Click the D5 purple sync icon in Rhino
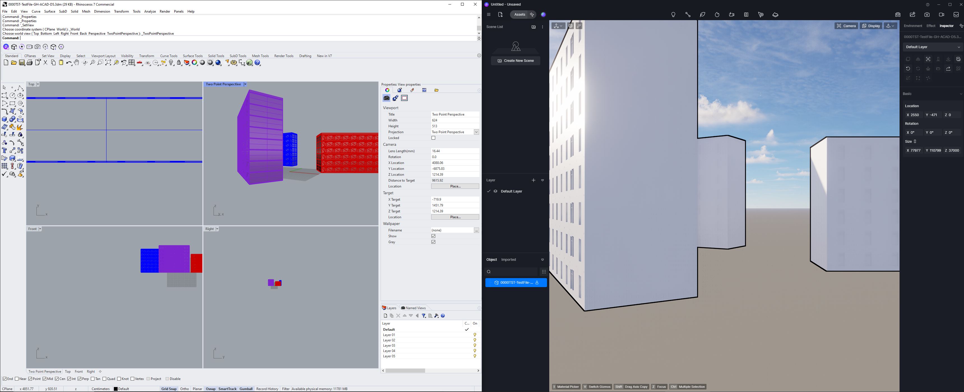This screenshot has height=392, width=964. point(6,47)
